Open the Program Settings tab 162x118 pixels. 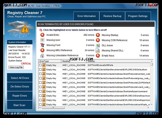(x=138, y=16)
